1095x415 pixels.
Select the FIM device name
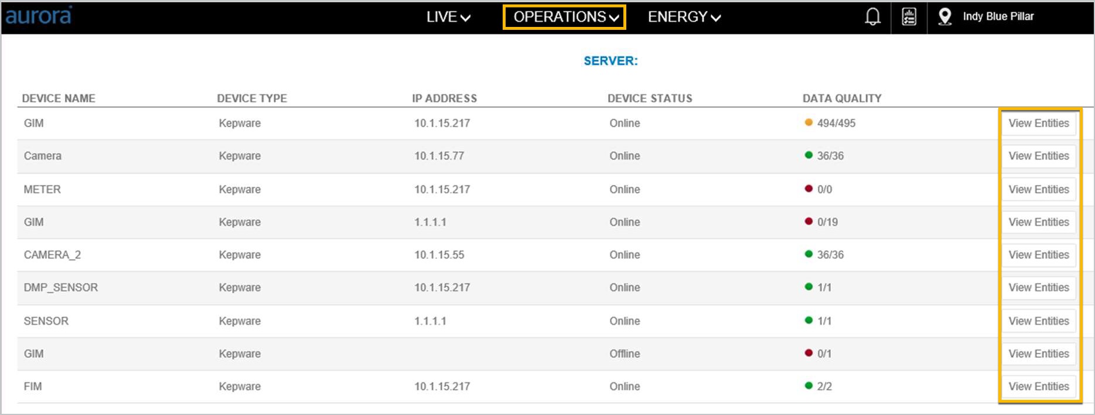[x=33, y=387]
